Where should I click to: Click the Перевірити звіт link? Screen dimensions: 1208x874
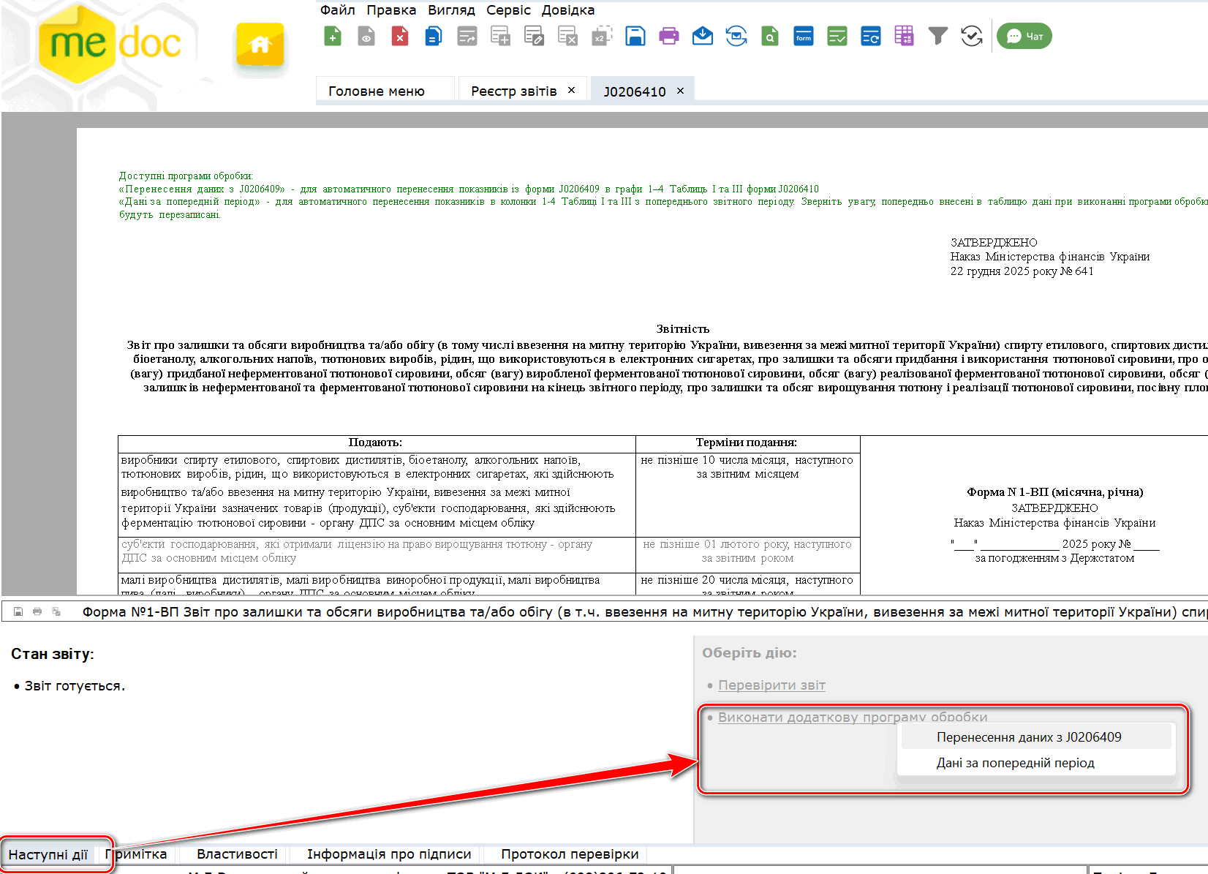[x=771, y=685]
